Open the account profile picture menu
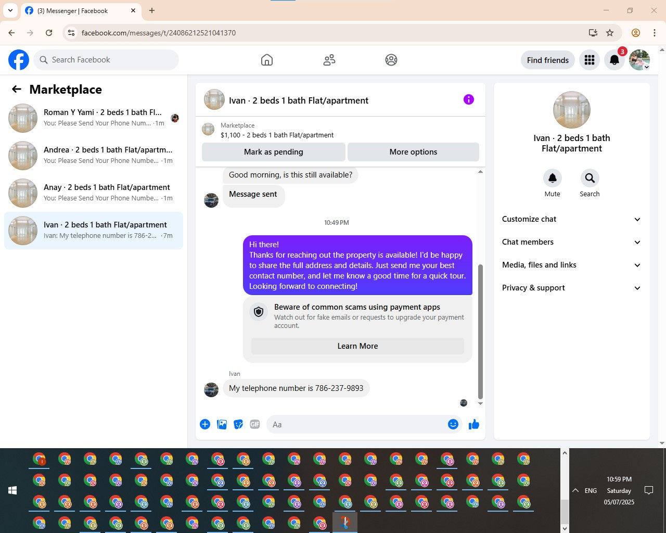 pyautogui.click(x=639, y=60)
